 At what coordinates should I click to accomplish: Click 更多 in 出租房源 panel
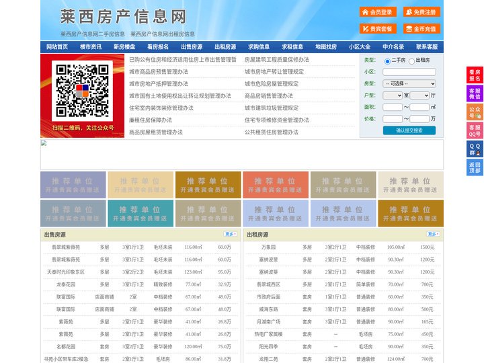point(433,235)
